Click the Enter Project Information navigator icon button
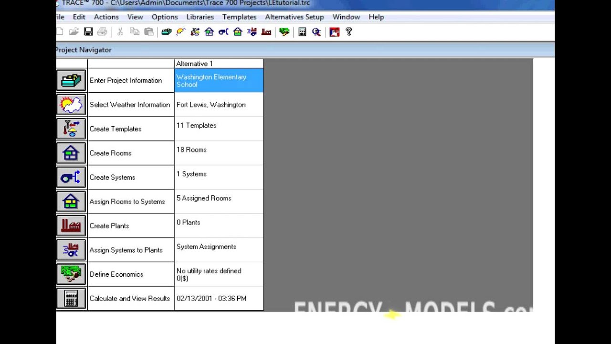This screenshot has width=611, height=344. coord(71,80)
